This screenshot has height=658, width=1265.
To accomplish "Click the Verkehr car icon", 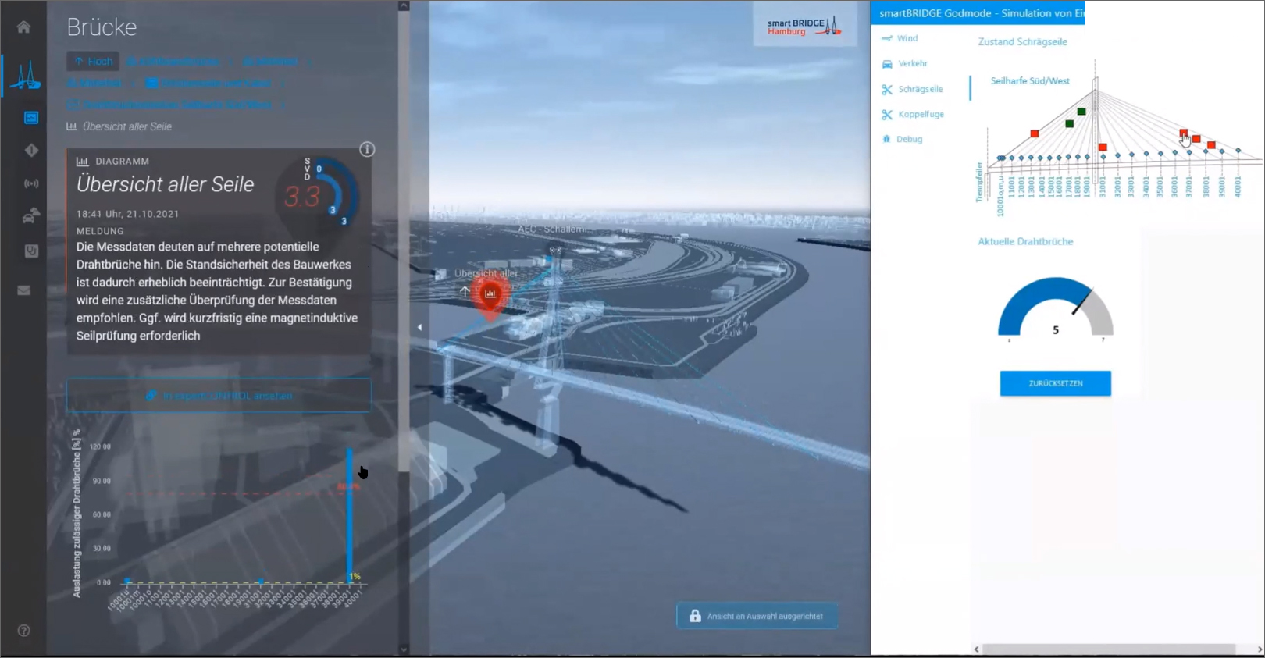I will point(887,64).
